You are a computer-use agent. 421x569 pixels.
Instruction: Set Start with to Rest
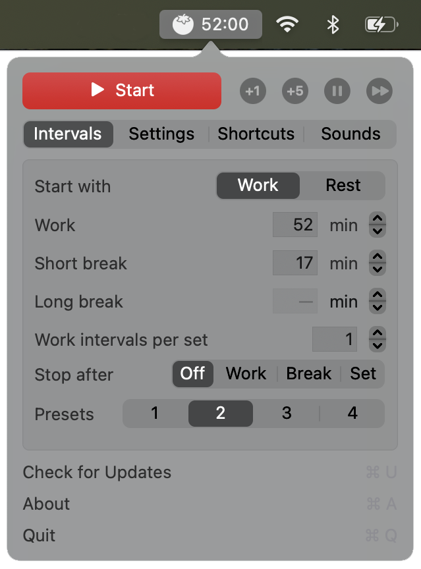pos(343,186)
